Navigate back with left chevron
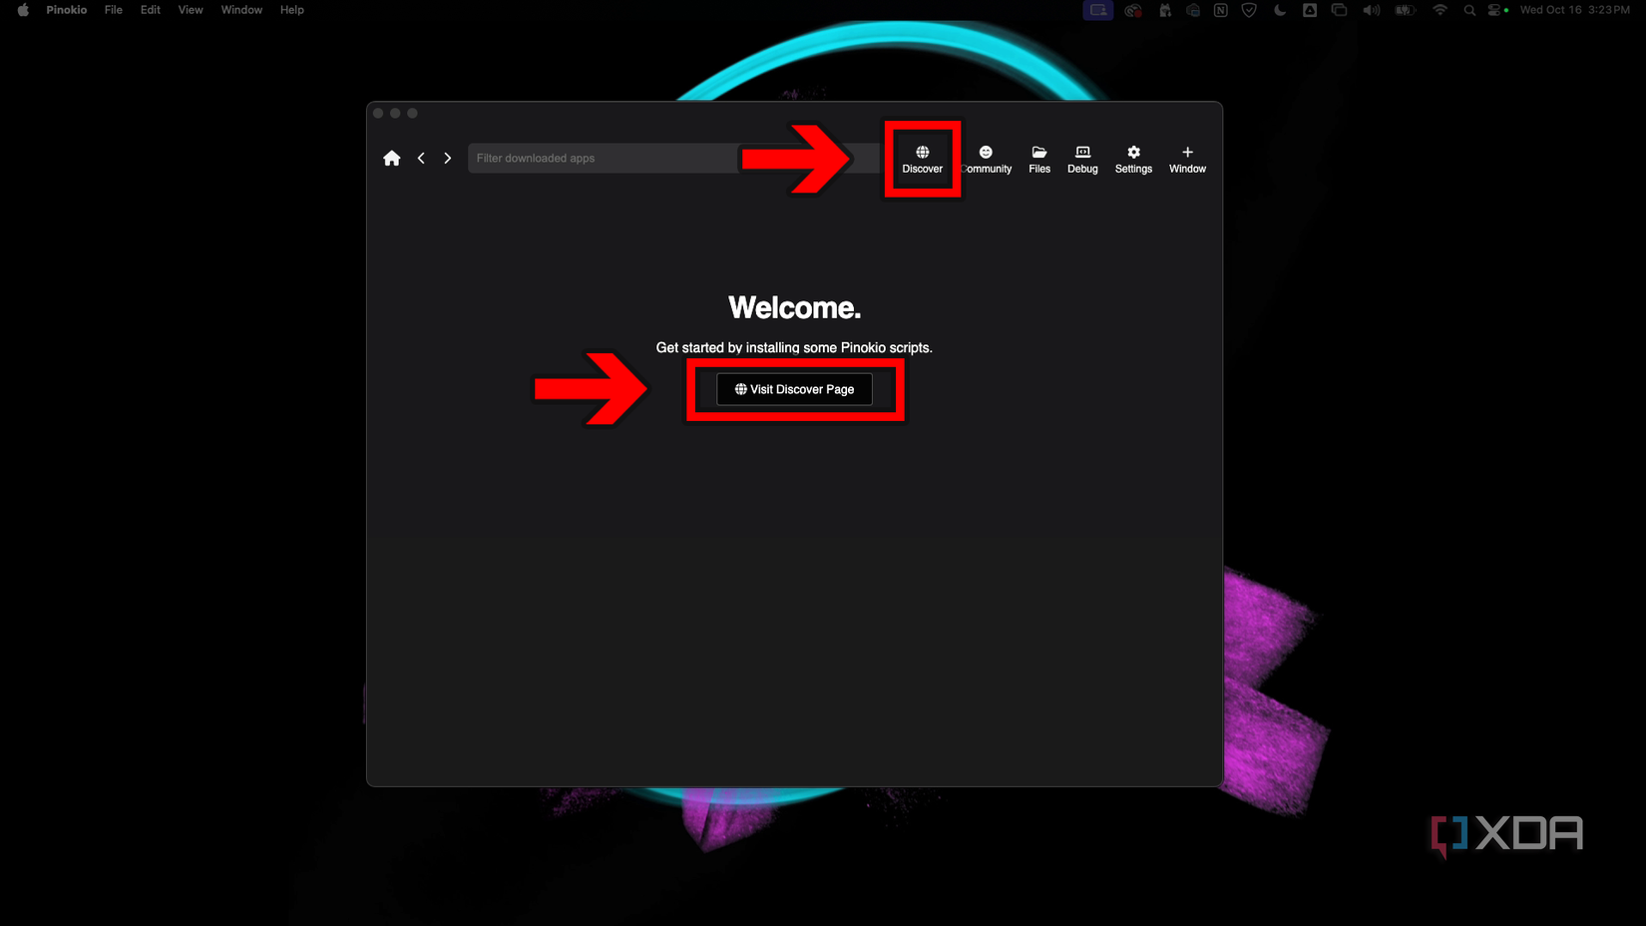 pos(421,158)
